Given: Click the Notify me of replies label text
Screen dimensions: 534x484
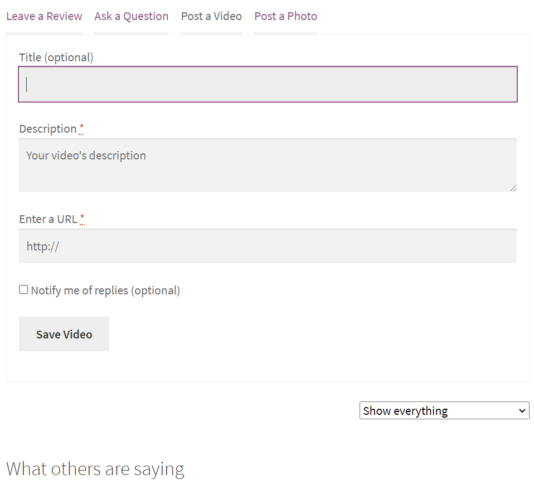Looking at the screenshot, I should click(105, 291).
